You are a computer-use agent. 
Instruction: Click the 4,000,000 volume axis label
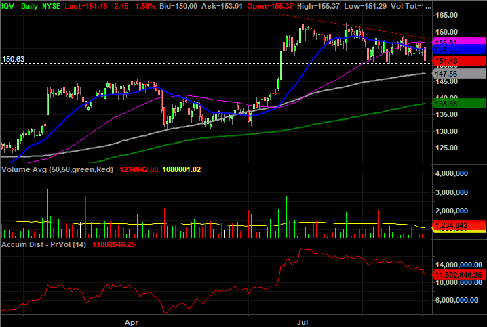coord(452,173)
